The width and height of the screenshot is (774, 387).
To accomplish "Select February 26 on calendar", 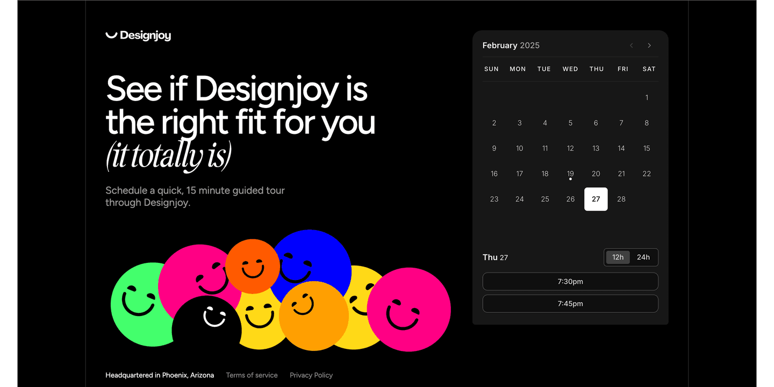I will (x=570, y=199).
